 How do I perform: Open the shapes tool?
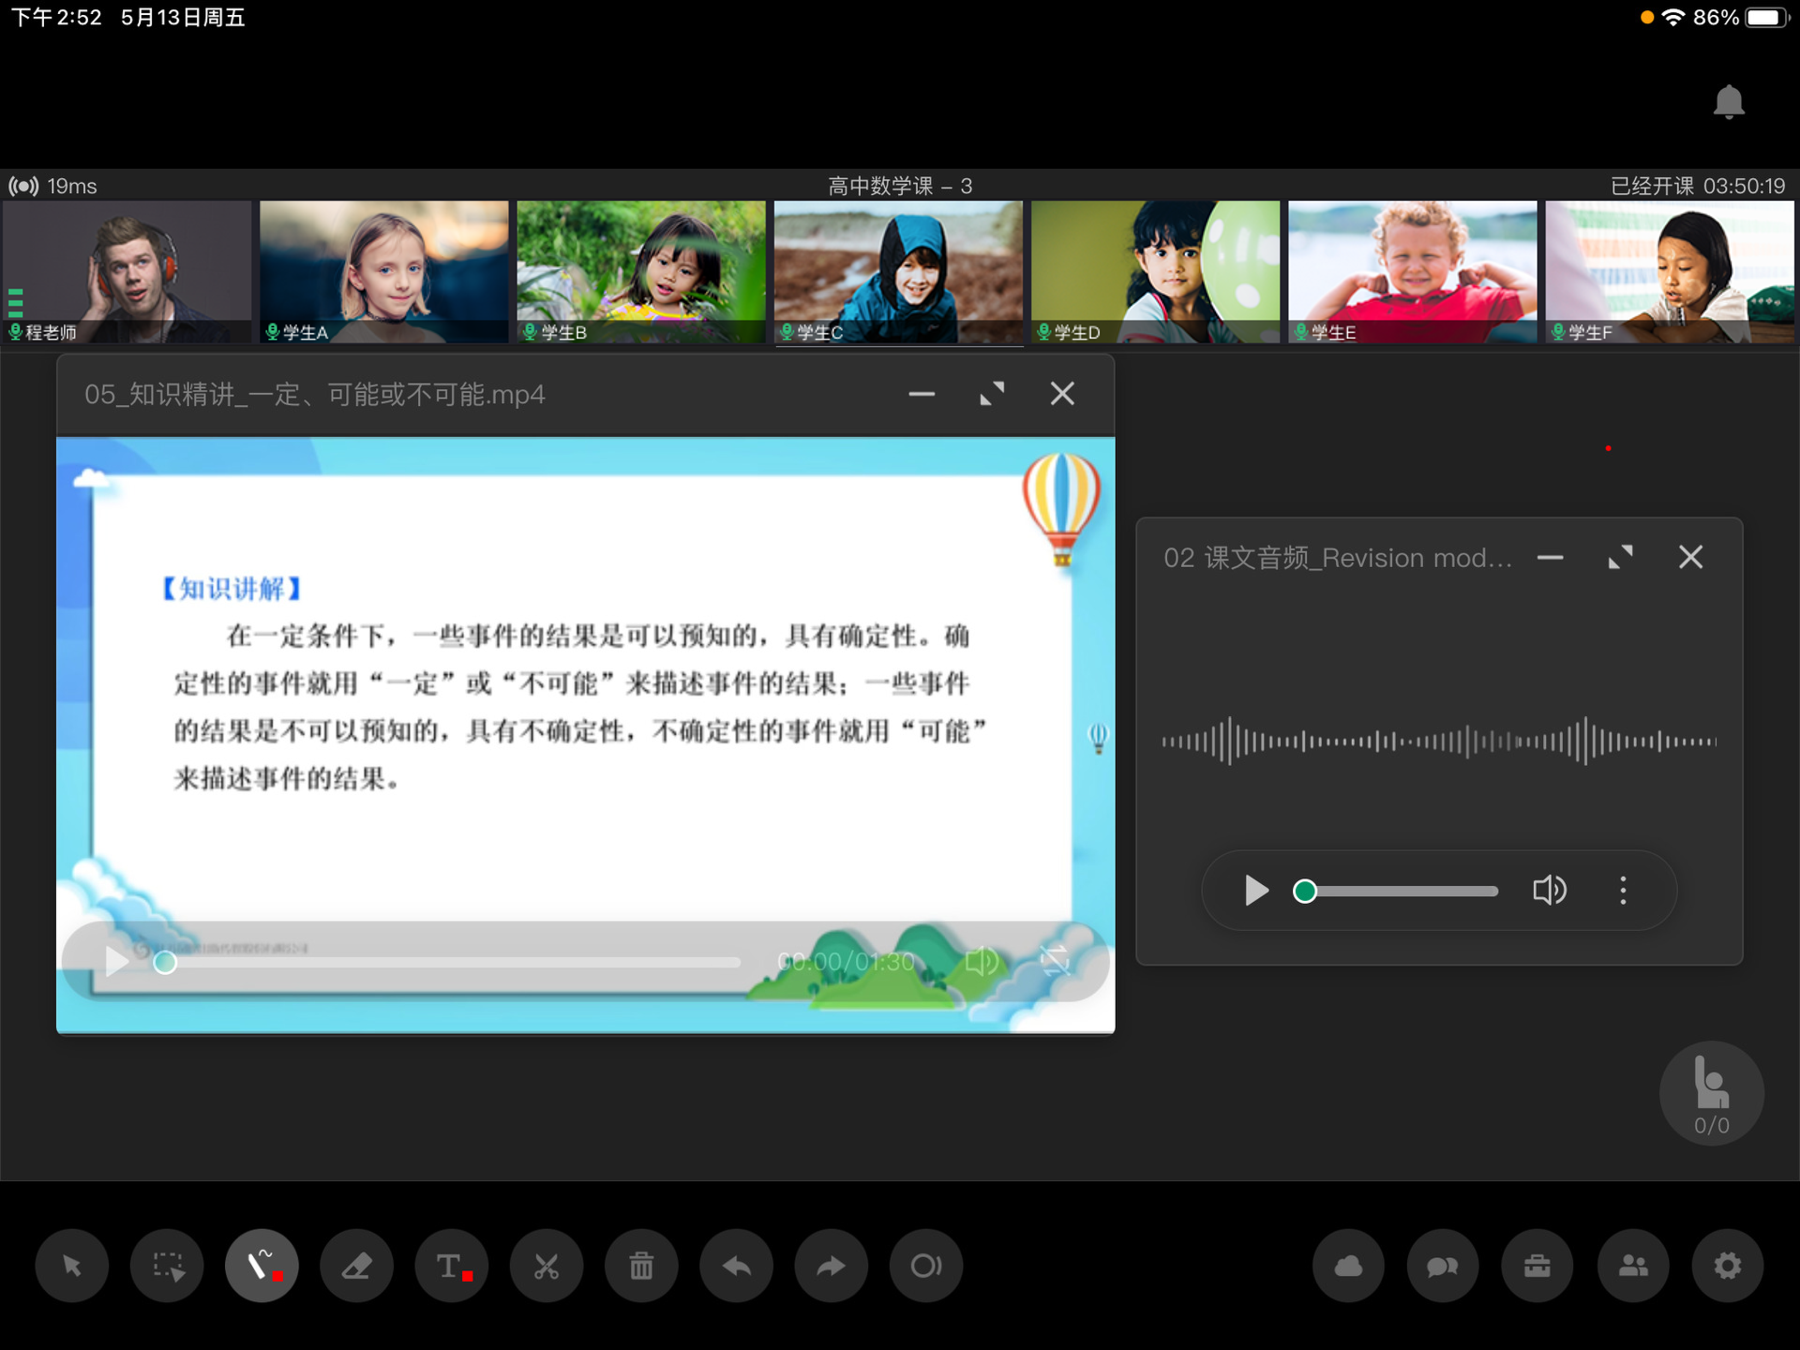926,1265
